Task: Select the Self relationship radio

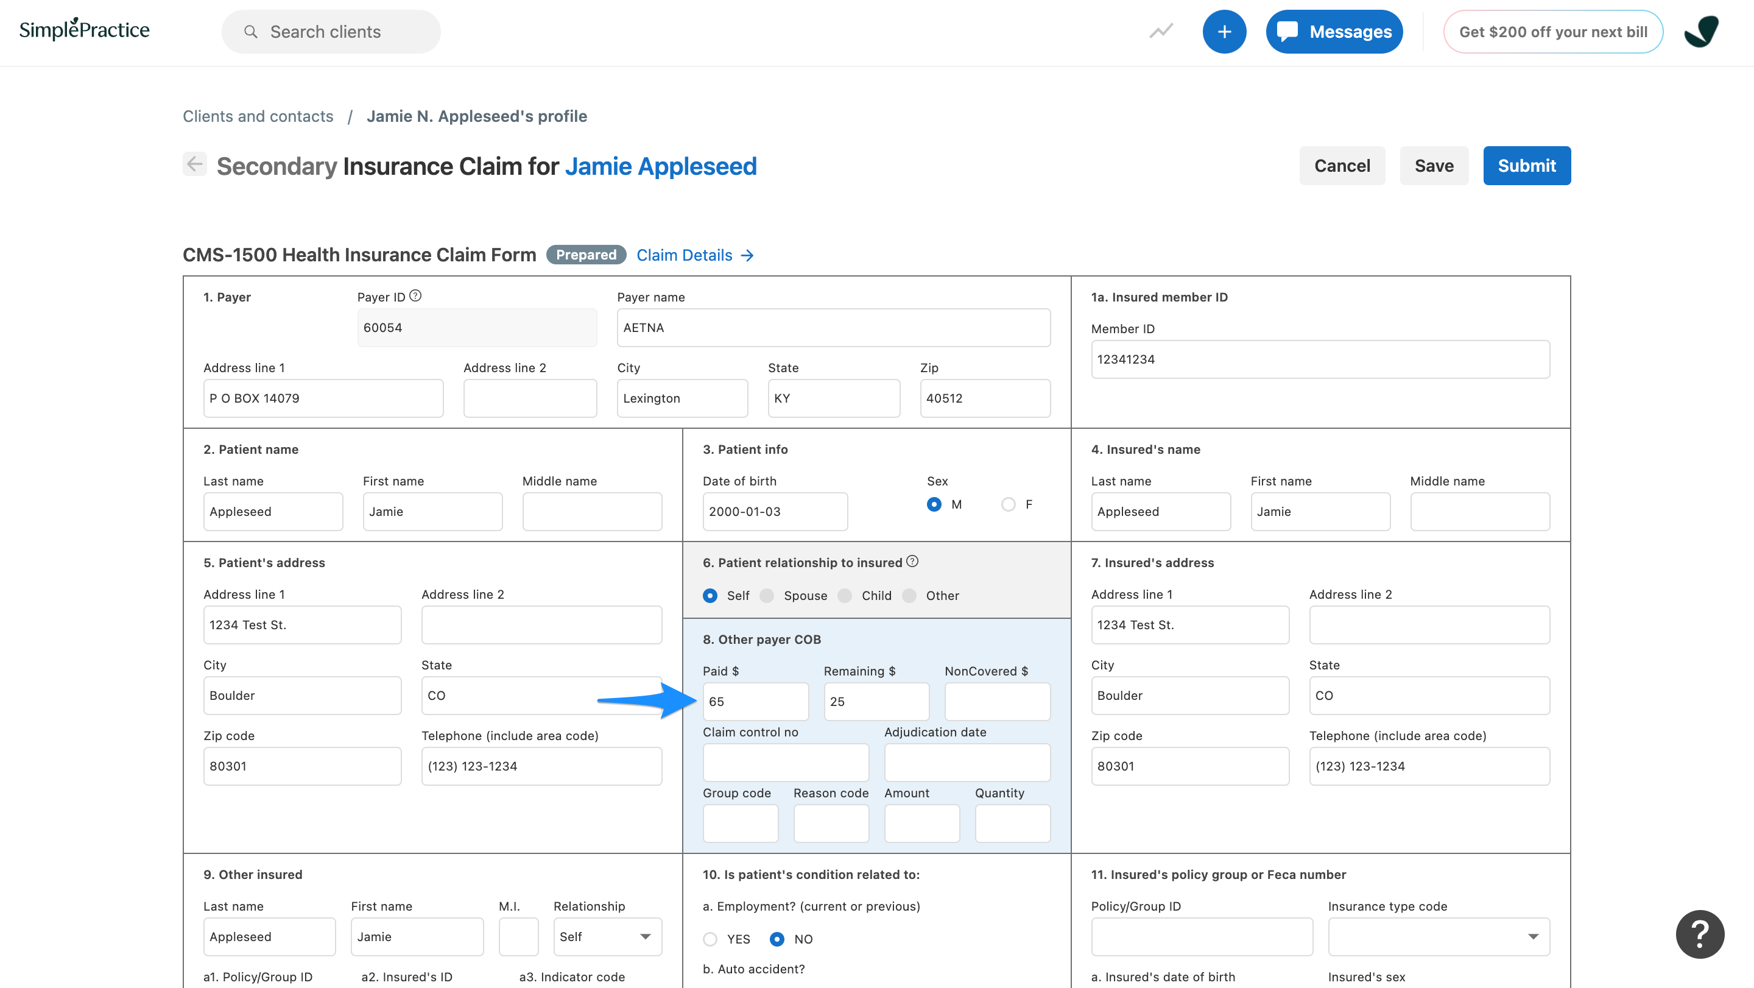Action: (x=710, y=595)
